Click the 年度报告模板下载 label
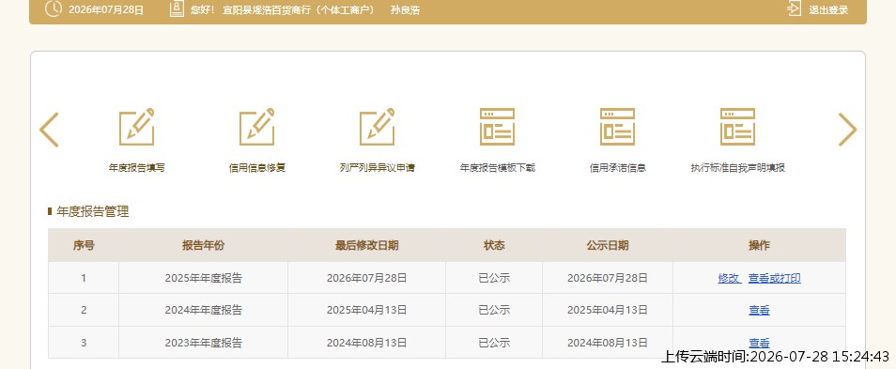 tap(497, 168)
